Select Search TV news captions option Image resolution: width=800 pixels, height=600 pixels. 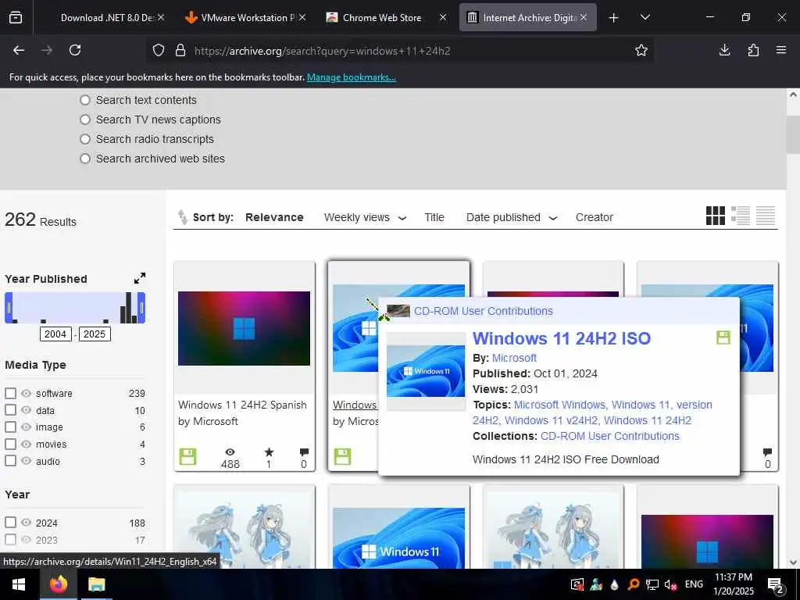[85, 120]
